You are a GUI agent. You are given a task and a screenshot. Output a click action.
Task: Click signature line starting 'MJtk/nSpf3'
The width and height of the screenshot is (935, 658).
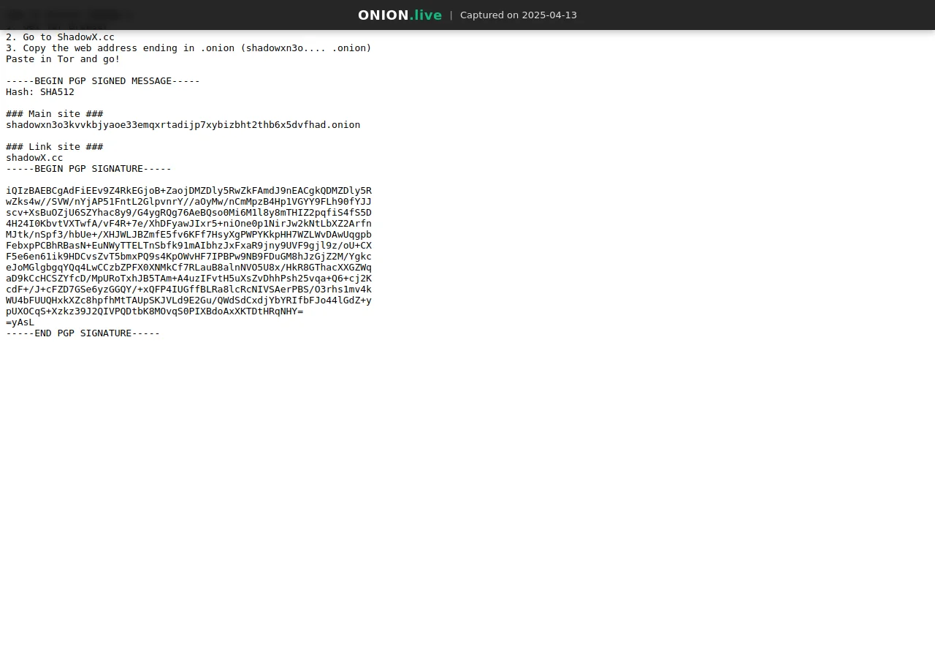[188, 234]
